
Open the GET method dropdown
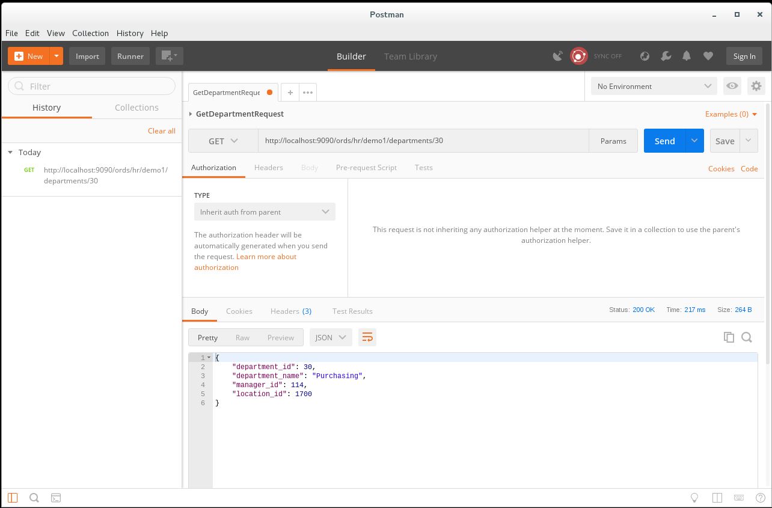pos(224,141)
